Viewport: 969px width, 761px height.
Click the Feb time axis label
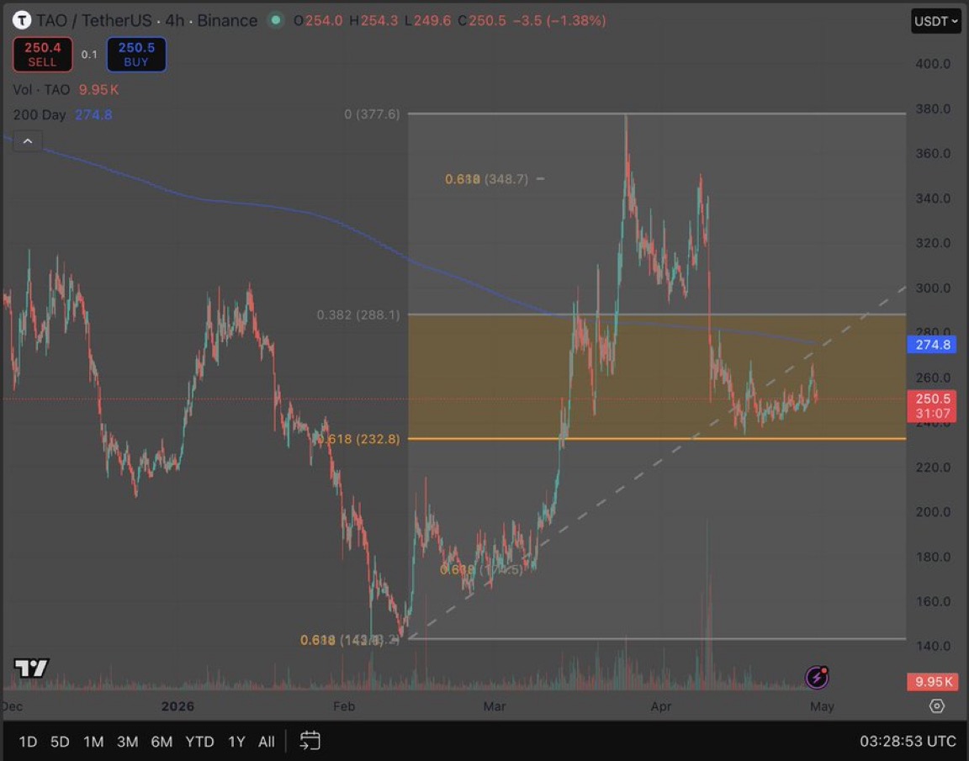[343, 706]
